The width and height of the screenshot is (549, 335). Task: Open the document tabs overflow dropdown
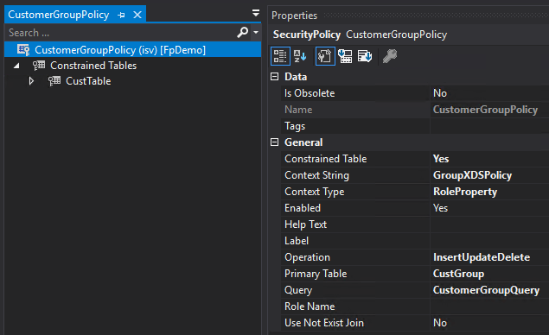pyautogui.click(x=256, y=13)
